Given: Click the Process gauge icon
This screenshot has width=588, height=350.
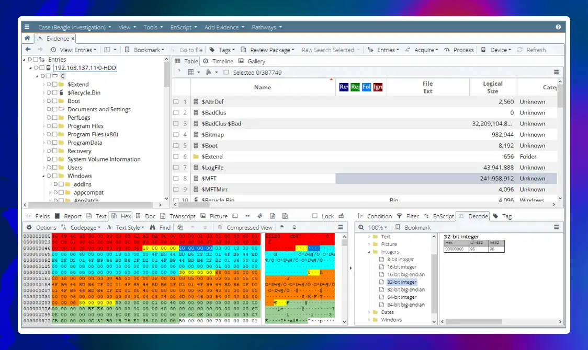Looking at the screenshot, I should [x=447, y=50].
